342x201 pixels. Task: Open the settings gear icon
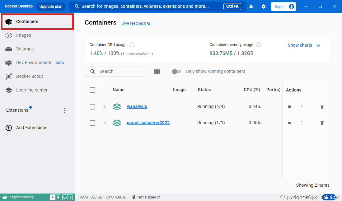tap(264, 7)
